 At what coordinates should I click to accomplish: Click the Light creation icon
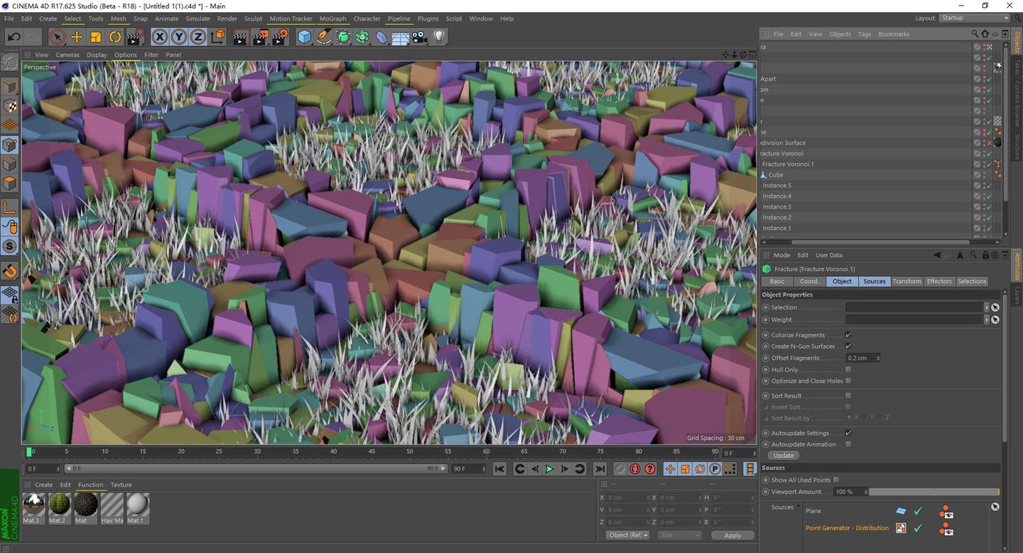click(x=439, y=37)
